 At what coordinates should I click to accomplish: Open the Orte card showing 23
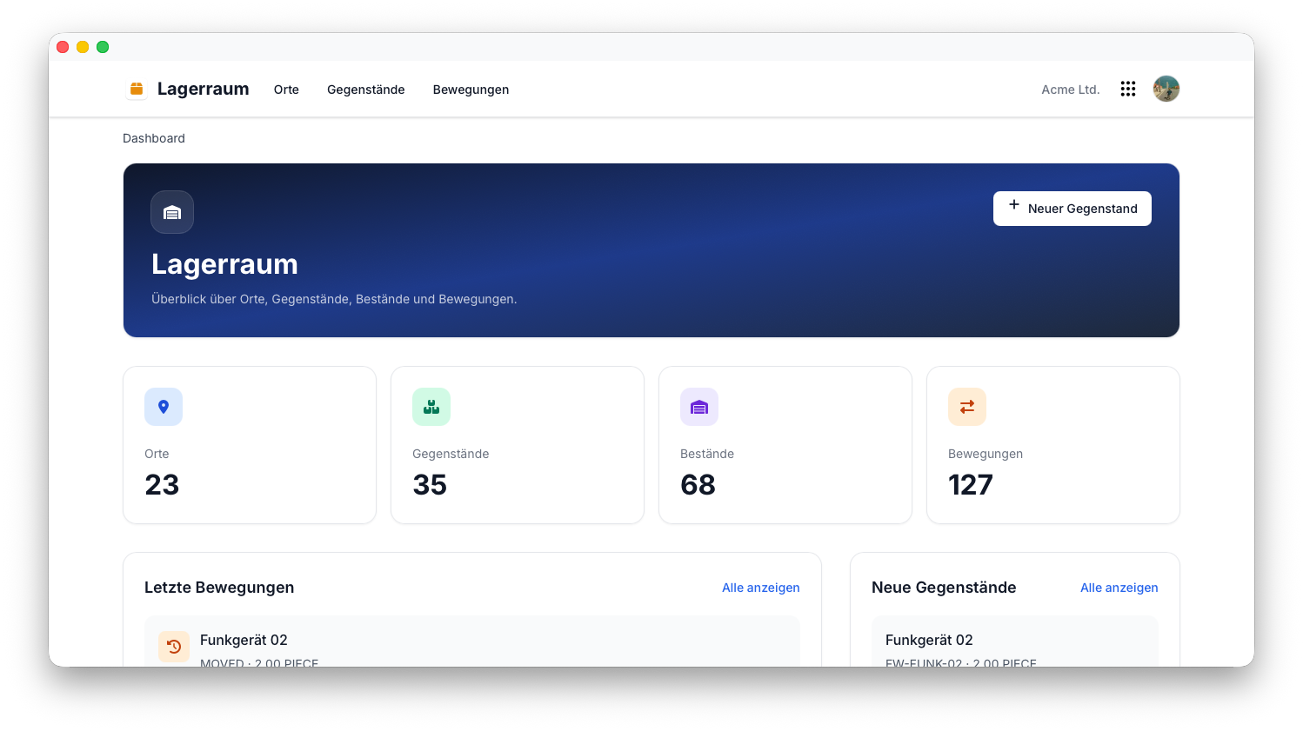click(250, 445)
